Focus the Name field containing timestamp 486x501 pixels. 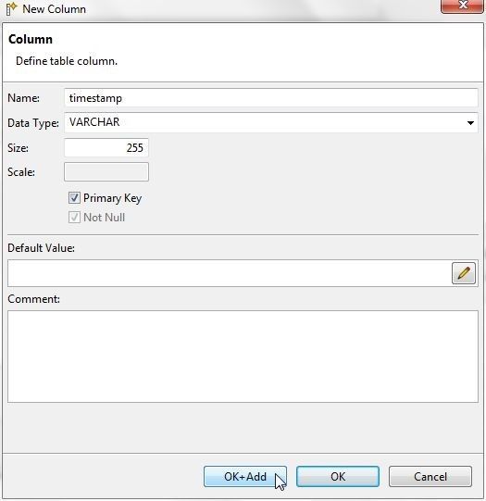pos(271,98)
